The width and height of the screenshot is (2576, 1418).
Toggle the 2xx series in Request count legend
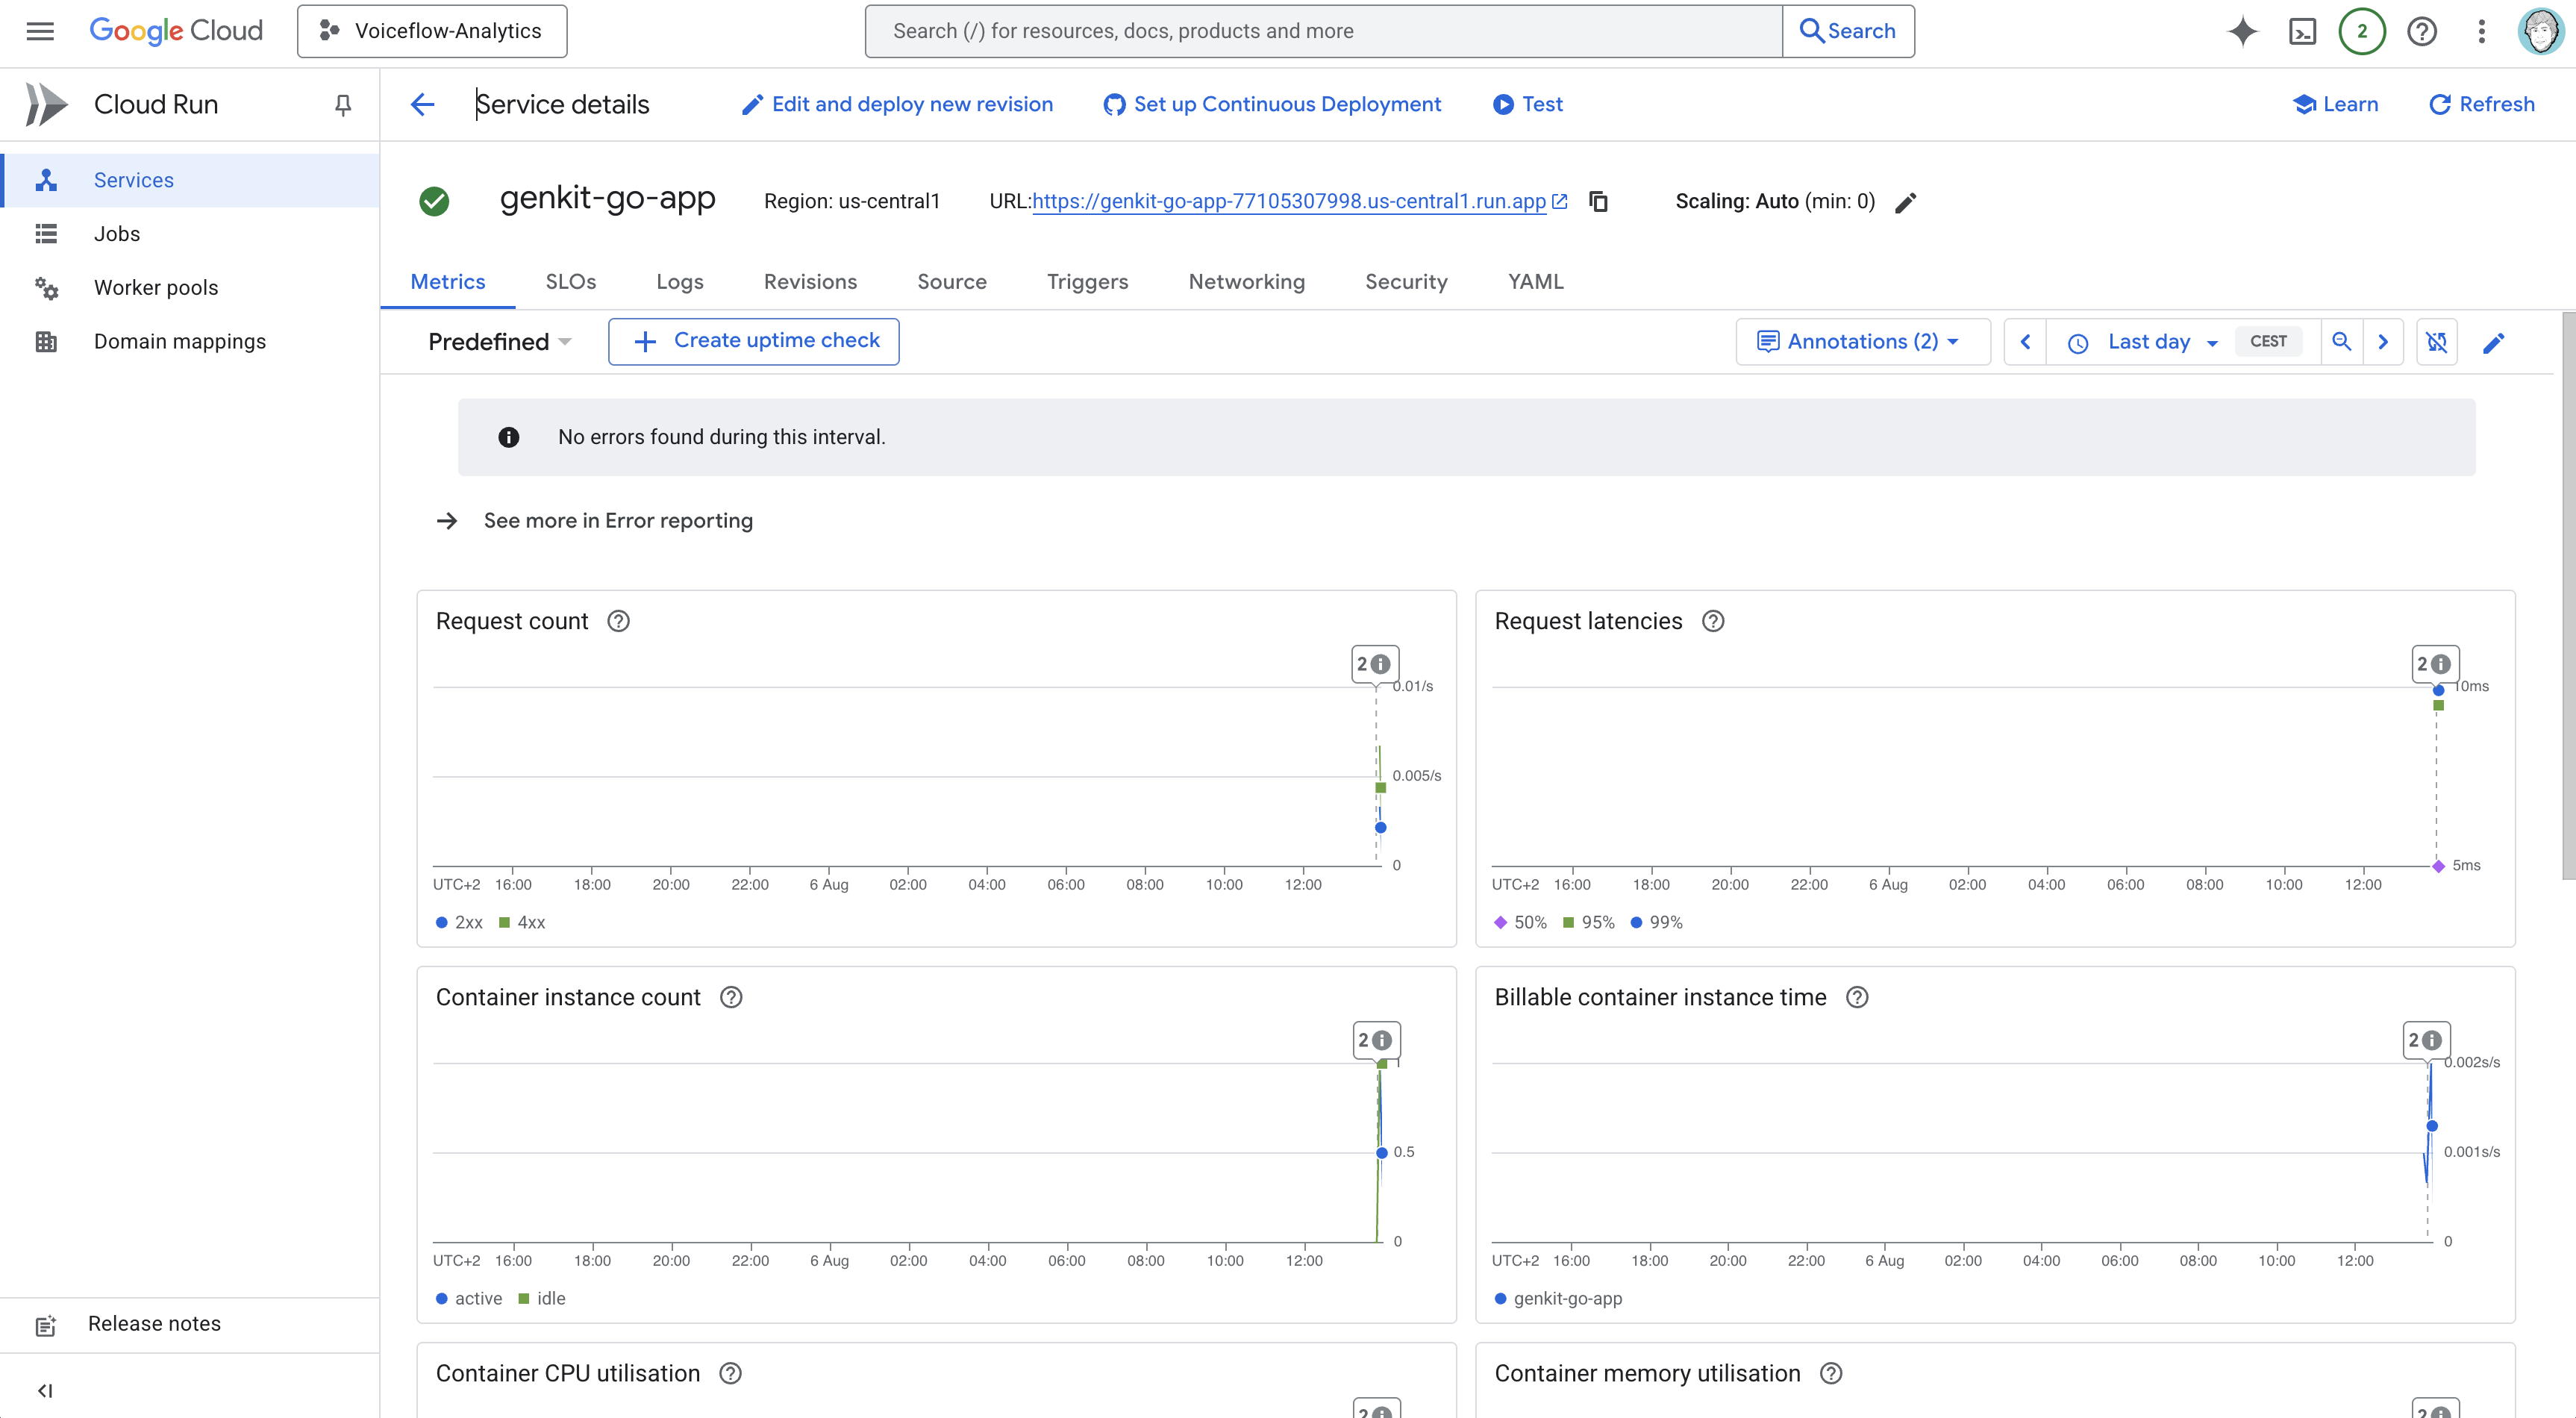(459, 922)
